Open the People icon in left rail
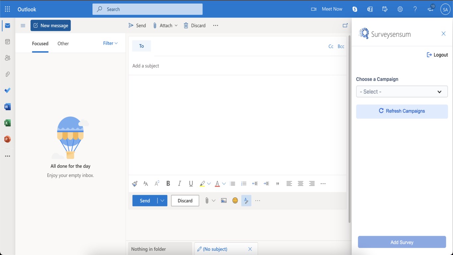 7,58
